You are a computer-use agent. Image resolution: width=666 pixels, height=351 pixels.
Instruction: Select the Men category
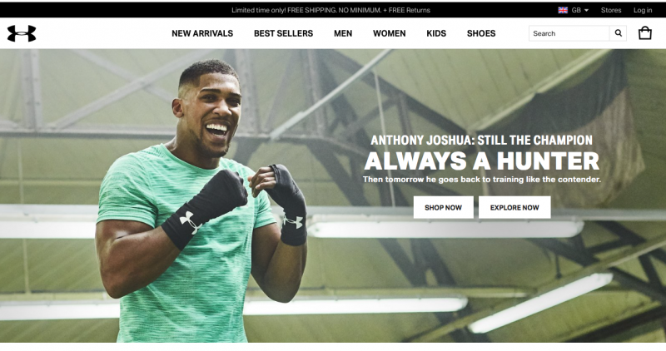(343, 33)
